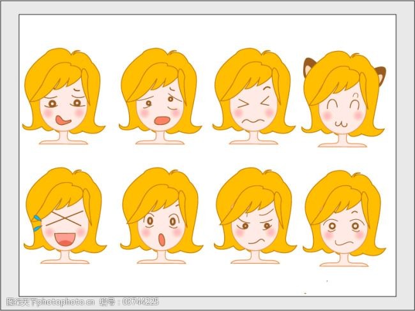Select the worried face with wide round eyes
The image size is (415, 311).
[344, 218]
